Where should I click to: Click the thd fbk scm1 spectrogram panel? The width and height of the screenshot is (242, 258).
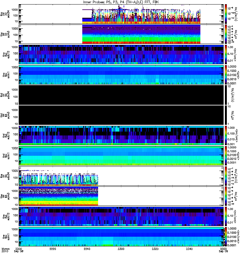[x=121, y=156]
